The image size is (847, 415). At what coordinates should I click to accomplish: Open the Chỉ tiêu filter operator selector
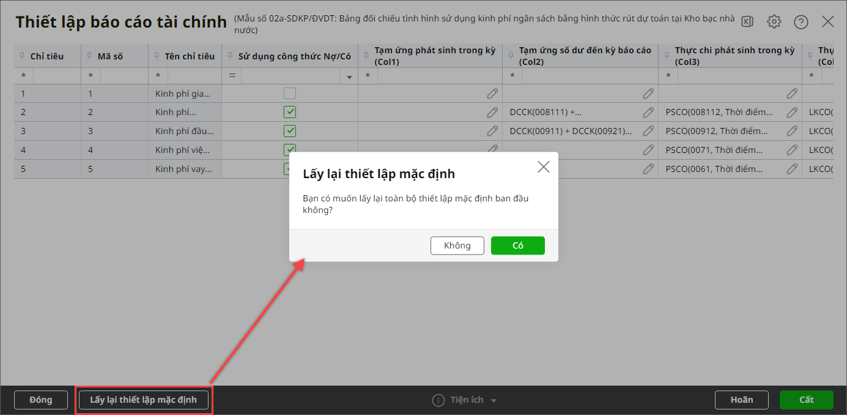click(24, 76)
